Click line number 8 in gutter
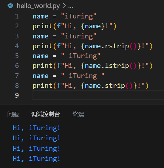The width and height of the screenshot is (164, 168). [17, 85]
